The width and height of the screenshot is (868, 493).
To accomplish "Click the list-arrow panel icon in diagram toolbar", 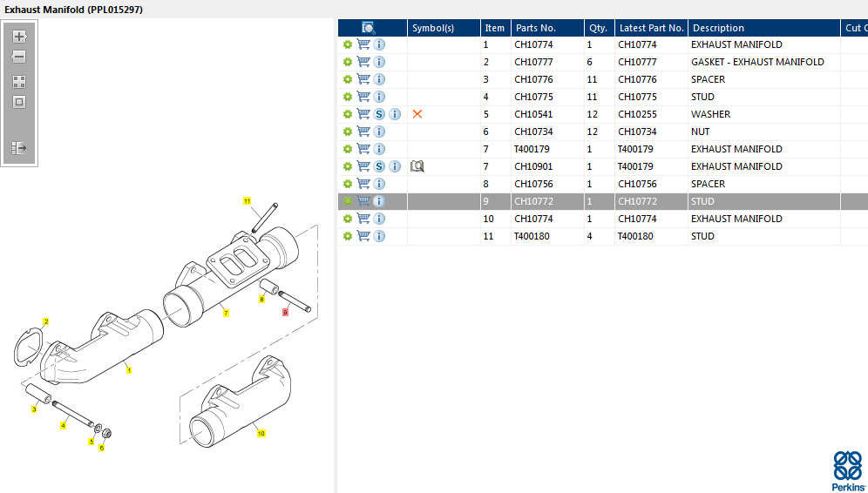I will click(x=19, y=148).
